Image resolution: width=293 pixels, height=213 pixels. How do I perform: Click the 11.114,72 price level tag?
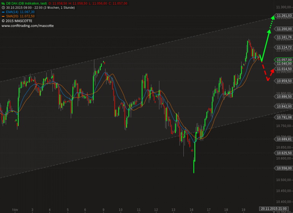coord(283,47)
